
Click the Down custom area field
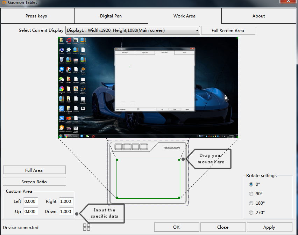[66, 211]
